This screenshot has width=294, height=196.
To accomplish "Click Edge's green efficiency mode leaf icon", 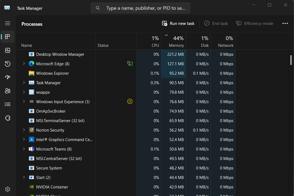I will (x=130, y=64).
